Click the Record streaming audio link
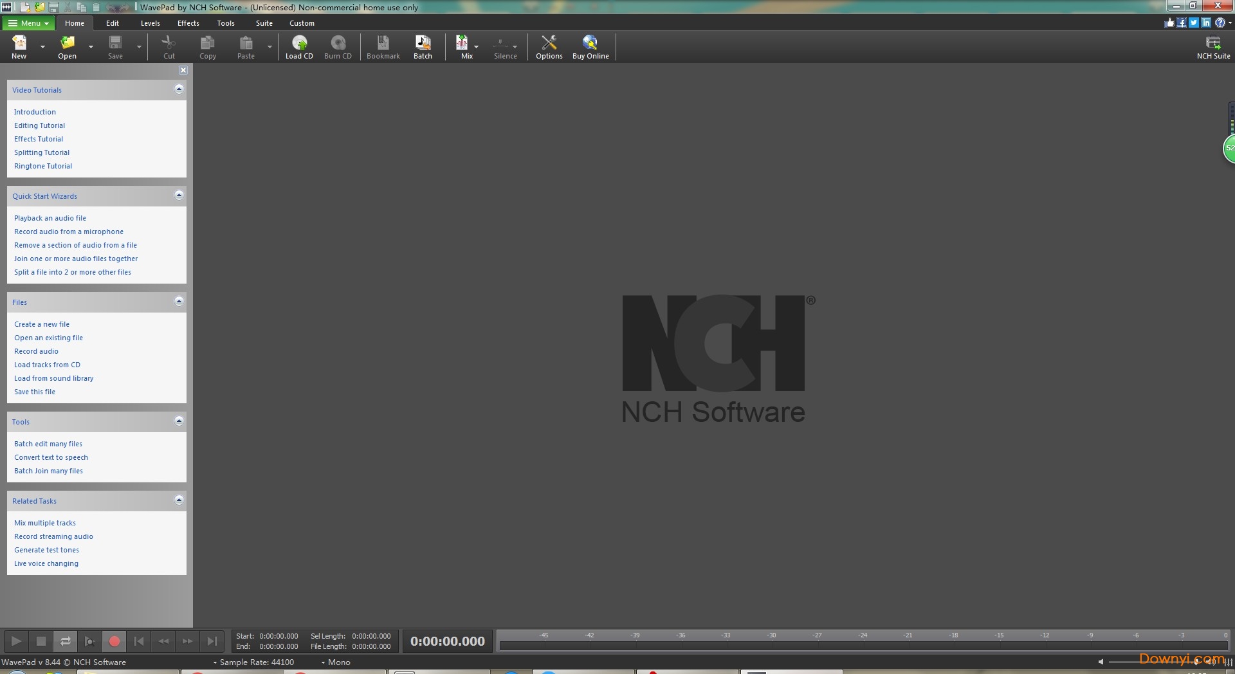The width and height of the screenshot is (1235, 674). tap(53, 536)
